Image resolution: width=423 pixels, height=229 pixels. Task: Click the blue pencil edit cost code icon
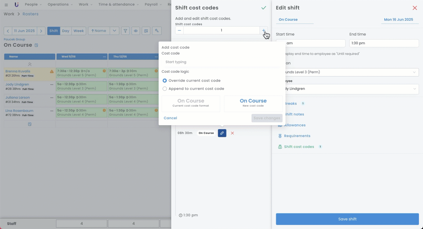(x=222, y=133)
